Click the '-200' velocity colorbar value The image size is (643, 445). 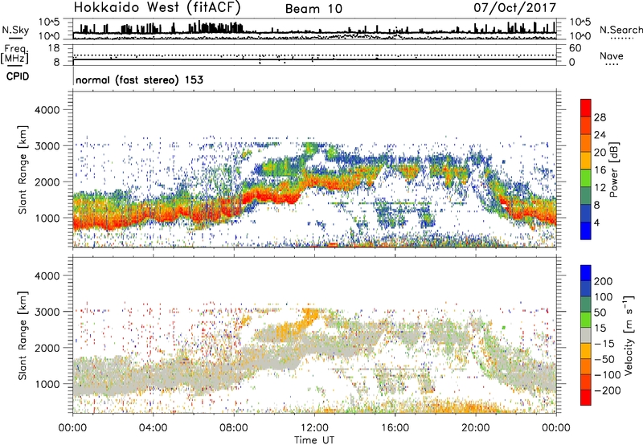click(607, 390)
